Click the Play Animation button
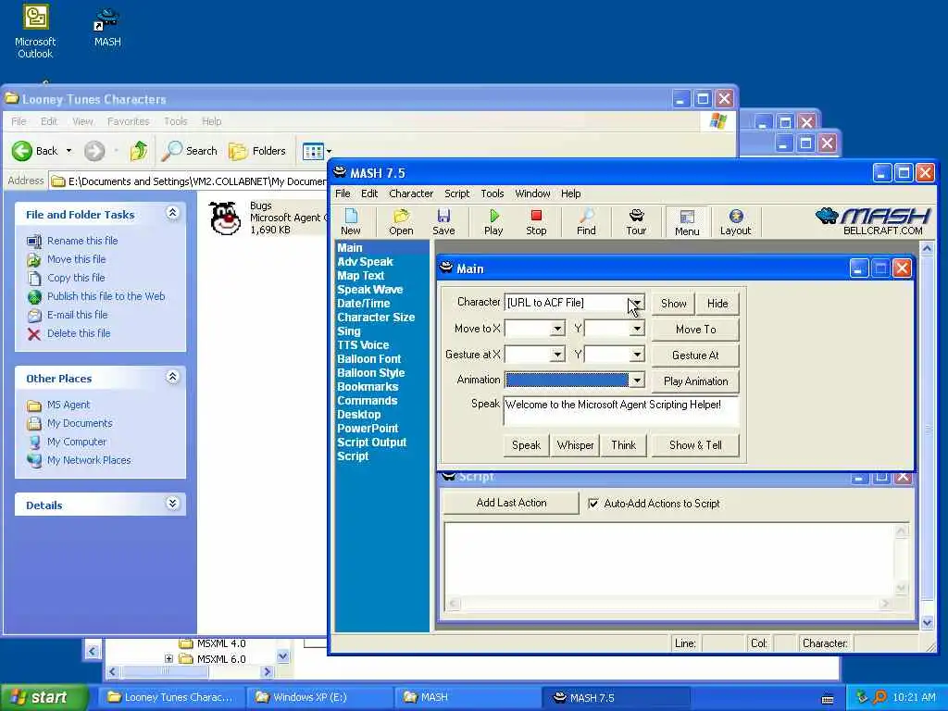 695,381
